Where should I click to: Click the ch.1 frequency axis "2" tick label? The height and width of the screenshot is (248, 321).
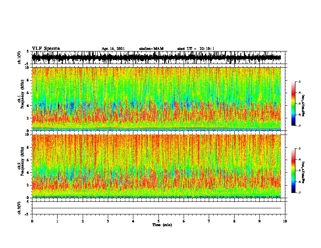[28, 118]
